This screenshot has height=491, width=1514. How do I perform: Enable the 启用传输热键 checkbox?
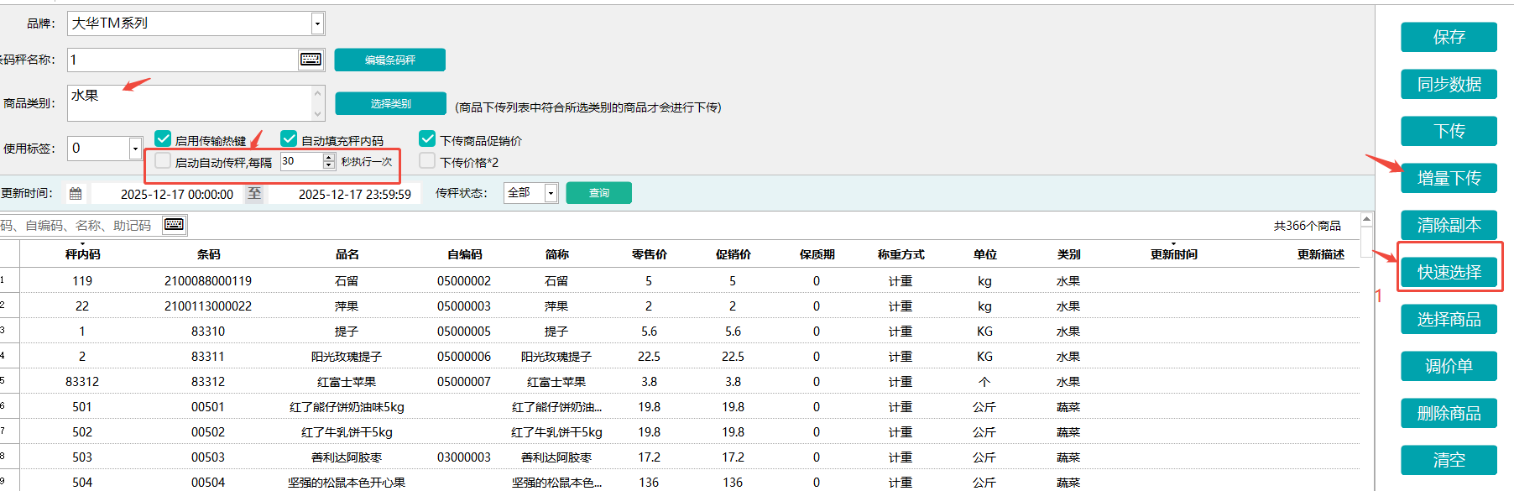click(x=164, y=139)
